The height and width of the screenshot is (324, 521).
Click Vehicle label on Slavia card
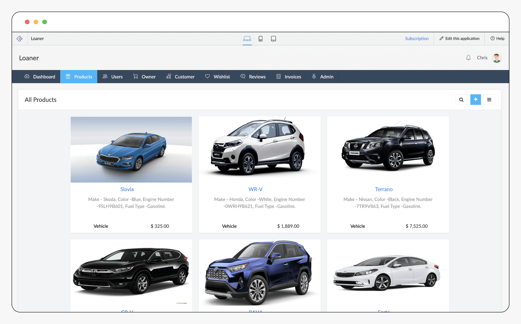[101, 226]
